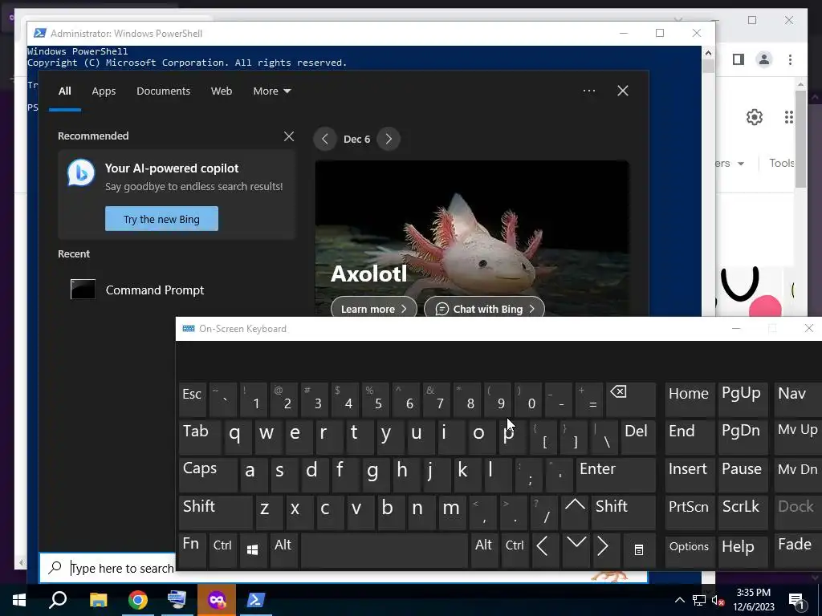Toggle the left Shift key
This screenshot has width=822, height=616.
click(215, 513)
